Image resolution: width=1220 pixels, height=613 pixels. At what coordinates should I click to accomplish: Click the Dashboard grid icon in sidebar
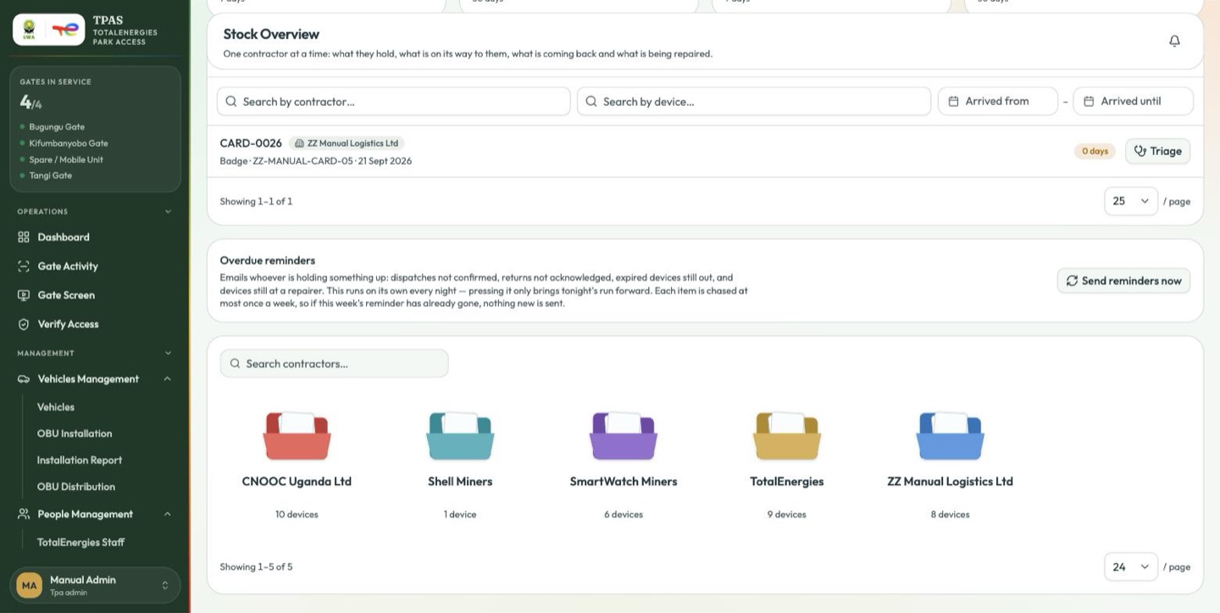(24, 237)
